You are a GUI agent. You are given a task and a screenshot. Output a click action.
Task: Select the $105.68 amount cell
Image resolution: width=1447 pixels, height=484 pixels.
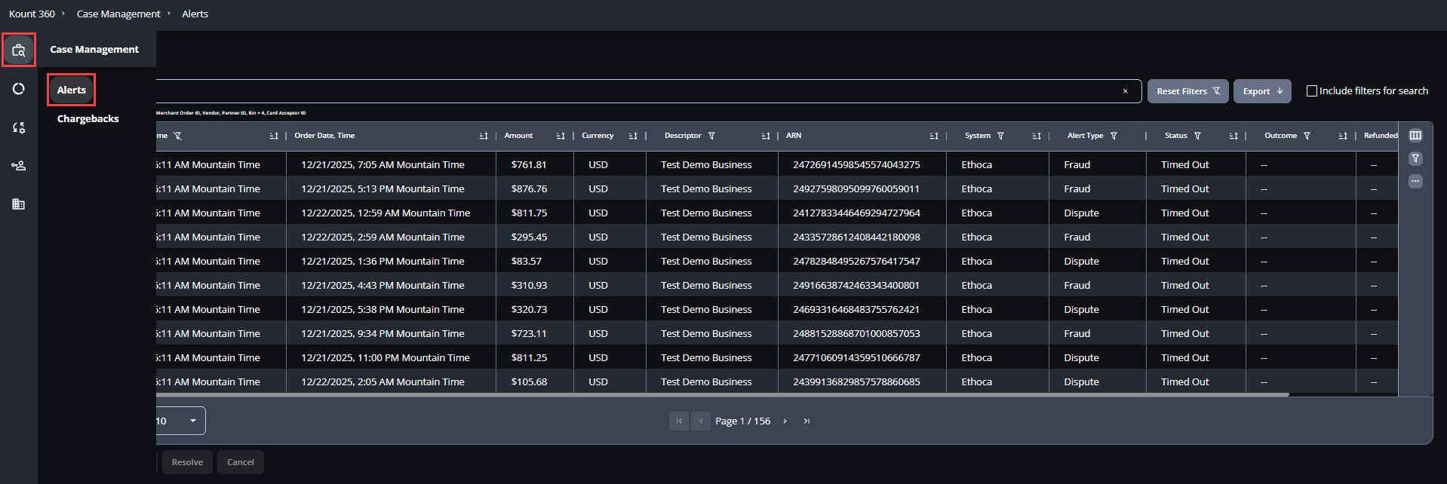pos(529,382)
